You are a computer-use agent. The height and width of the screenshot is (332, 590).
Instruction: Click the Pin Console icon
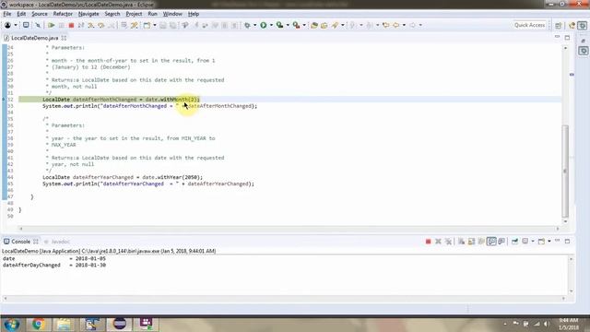[514, 242]
